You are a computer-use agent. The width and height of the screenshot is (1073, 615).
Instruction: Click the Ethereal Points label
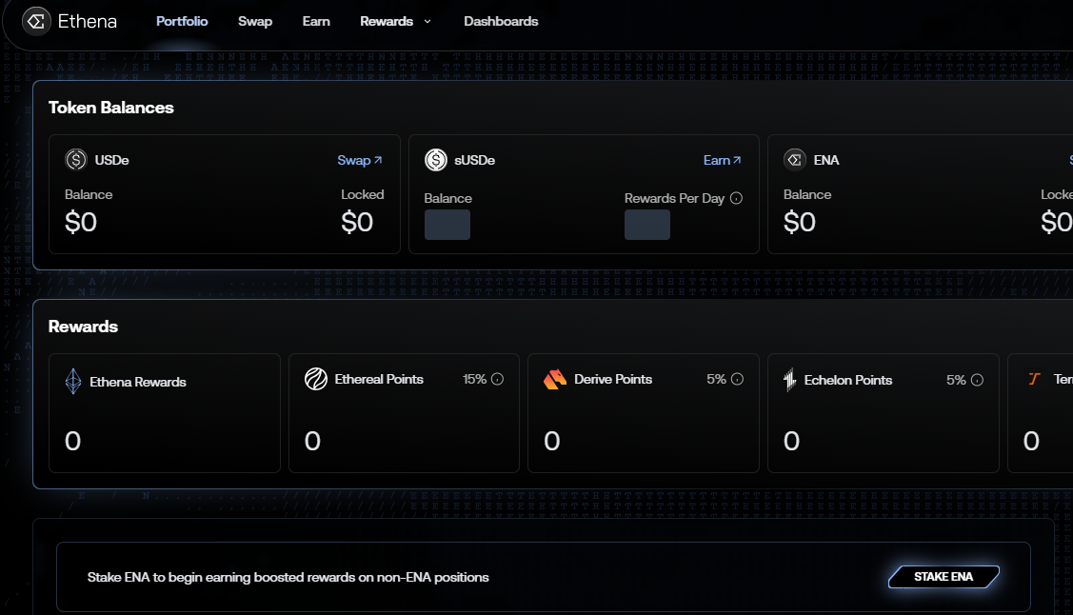pyautogui.click(x=379, y=379)
